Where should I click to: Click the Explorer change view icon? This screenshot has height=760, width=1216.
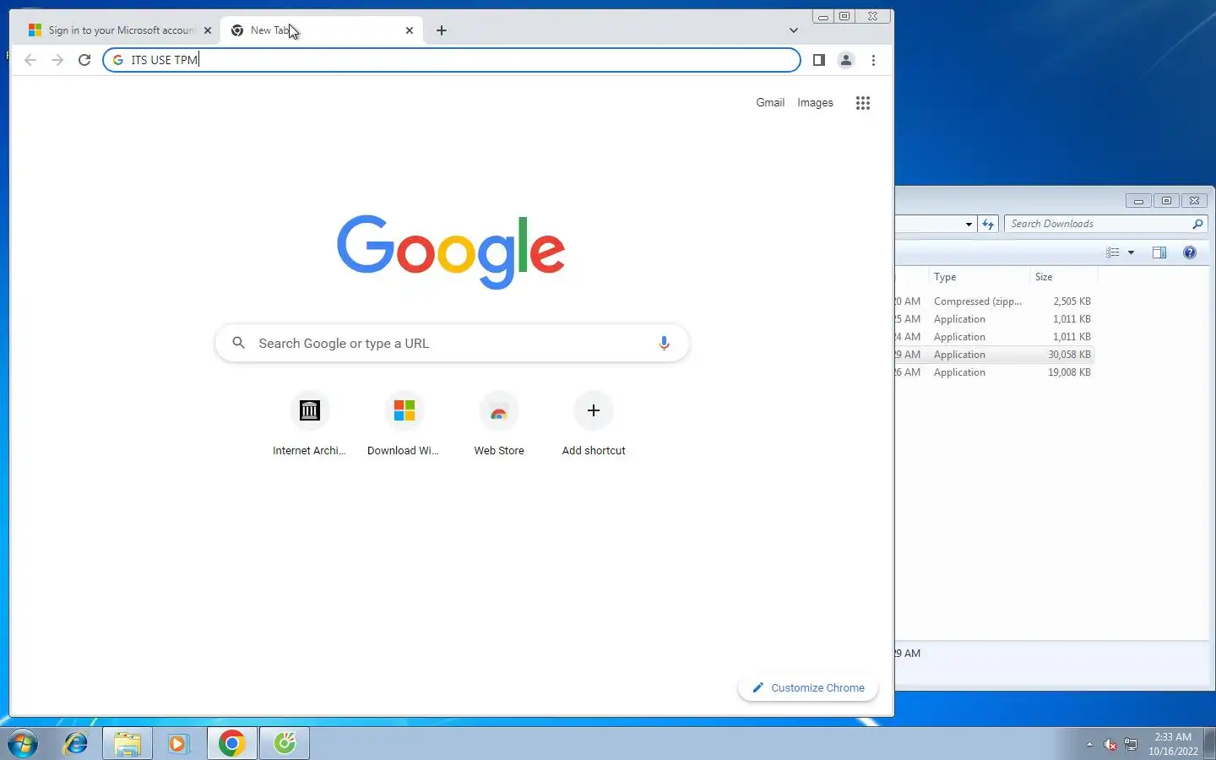pyautogui.click(x=1113, y=252)
